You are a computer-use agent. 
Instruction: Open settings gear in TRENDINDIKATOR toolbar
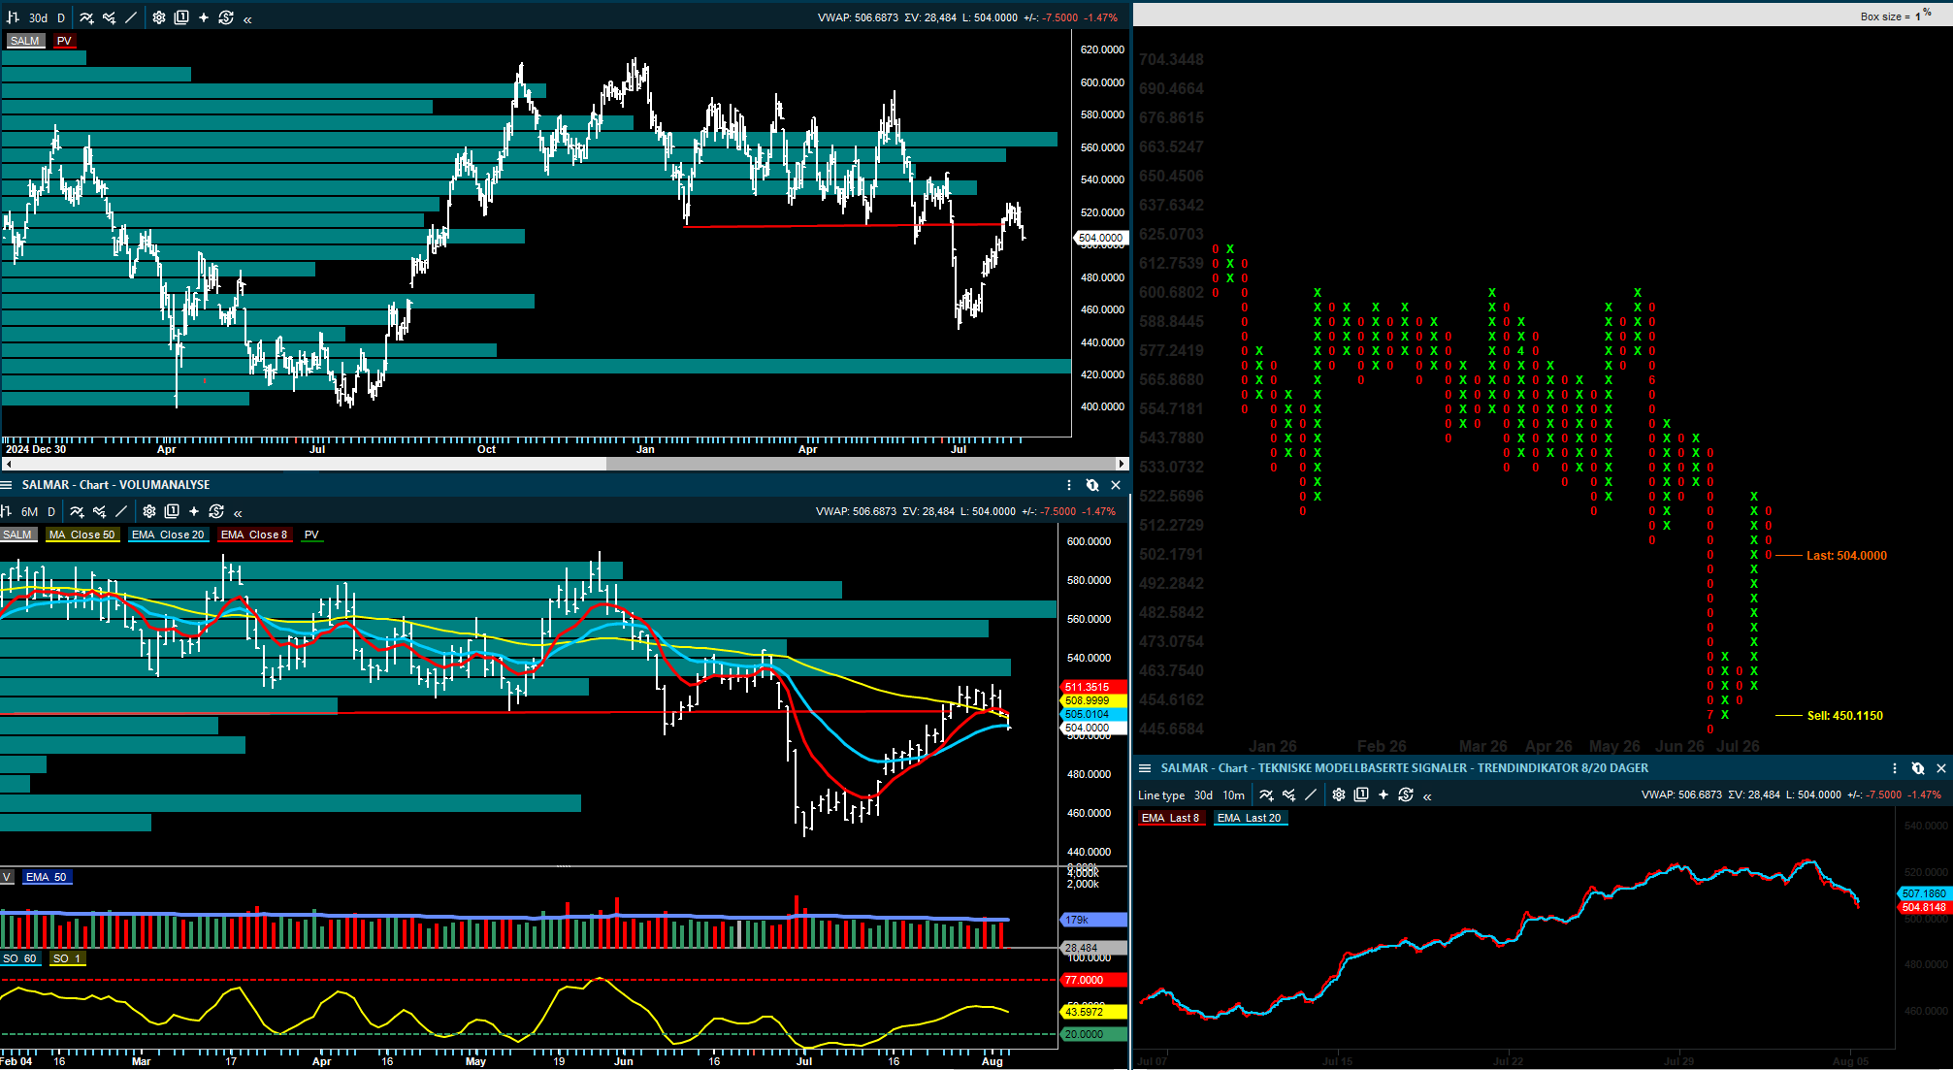(x=1339, y=794)
